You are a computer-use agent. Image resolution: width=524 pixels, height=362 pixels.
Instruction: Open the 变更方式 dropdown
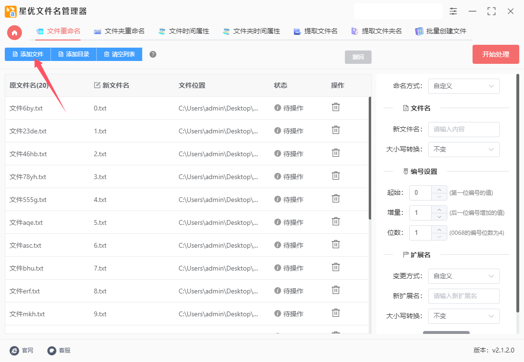pyautogui.click(x=464, y=276)
